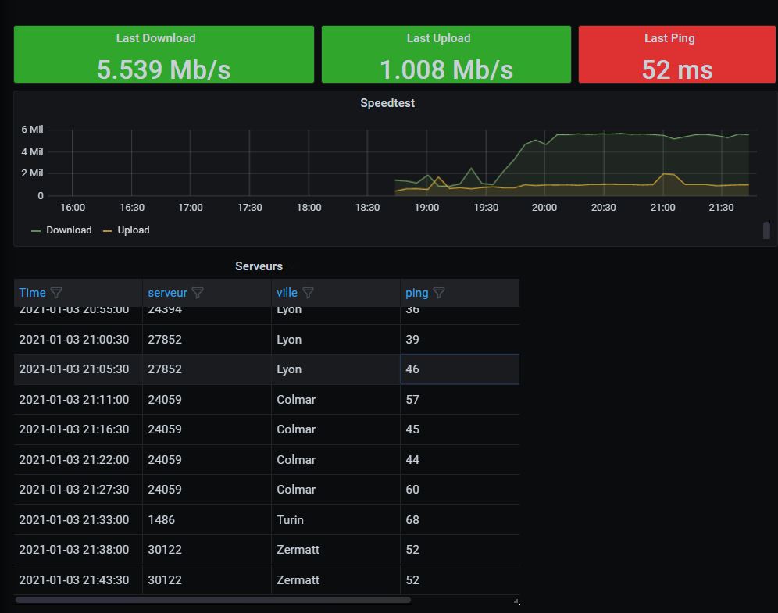Click the yellow Upload legend color line
778x613 pixels.
(x=107, y=231)
